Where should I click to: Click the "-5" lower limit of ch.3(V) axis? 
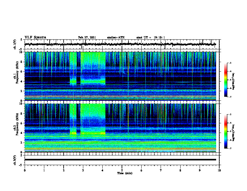21,165
